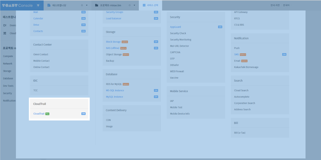Click the TOAST Console logo
Image resolution: width=321 pixels, height=160 pixels.
pyautogui.click(x=17, y=5)
